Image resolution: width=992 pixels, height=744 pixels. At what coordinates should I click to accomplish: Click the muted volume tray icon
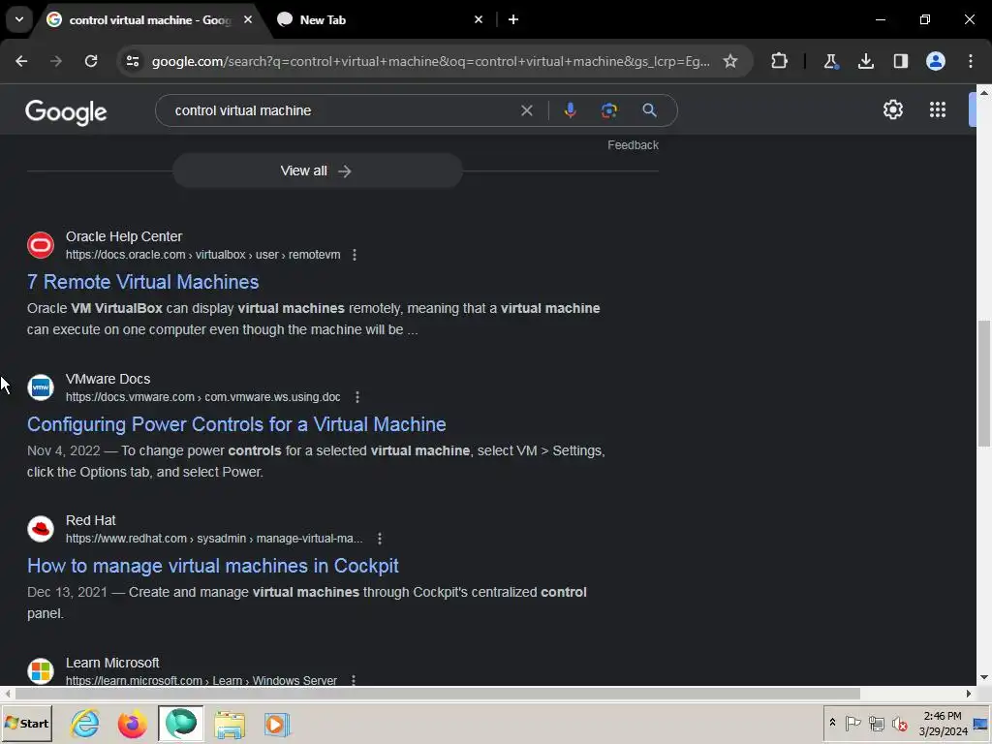point(899,723)
